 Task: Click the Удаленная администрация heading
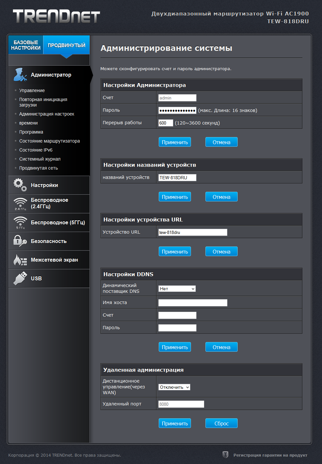(143, 370)
